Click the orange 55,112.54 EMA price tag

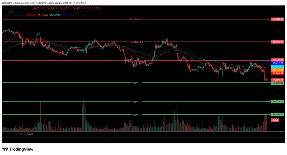278,70
